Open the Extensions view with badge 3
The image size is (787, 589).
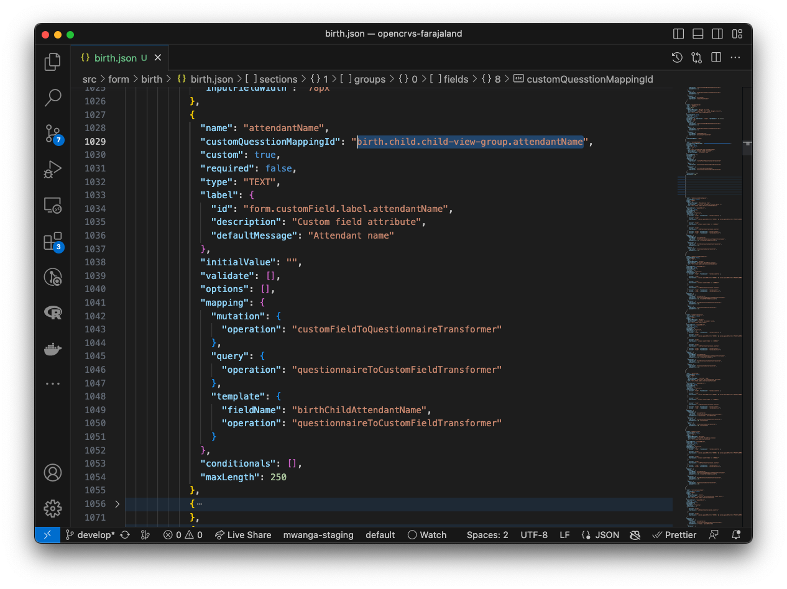[53, 241]
